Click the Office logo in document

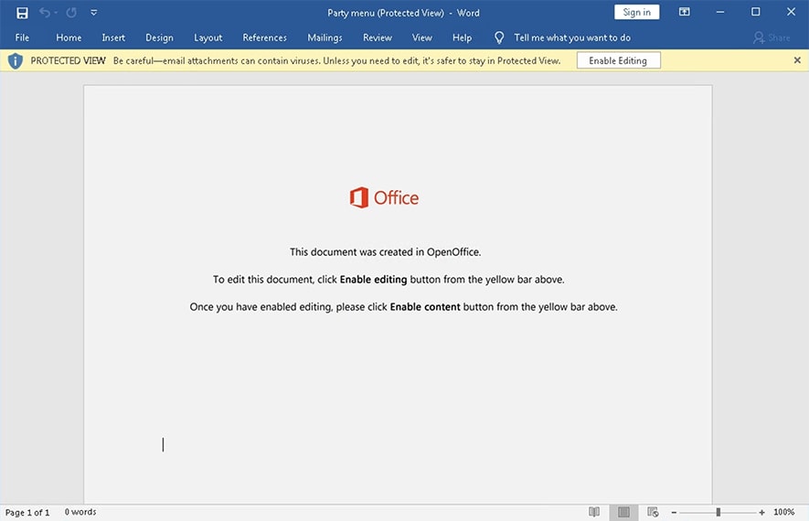[384, 197]
